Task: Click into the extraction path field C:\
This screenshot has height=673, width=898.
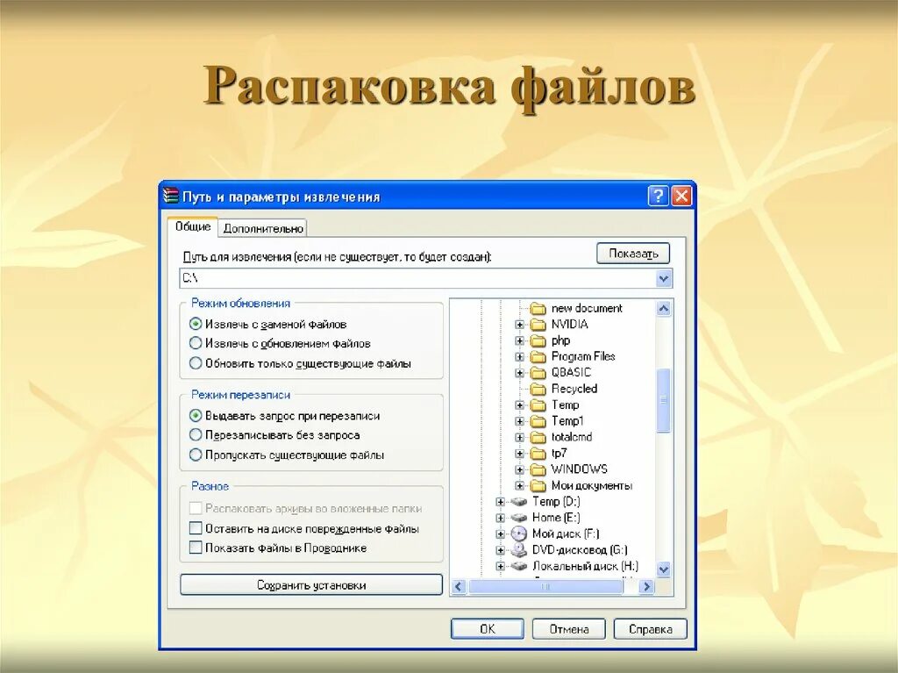Action: tap(417, 279)
